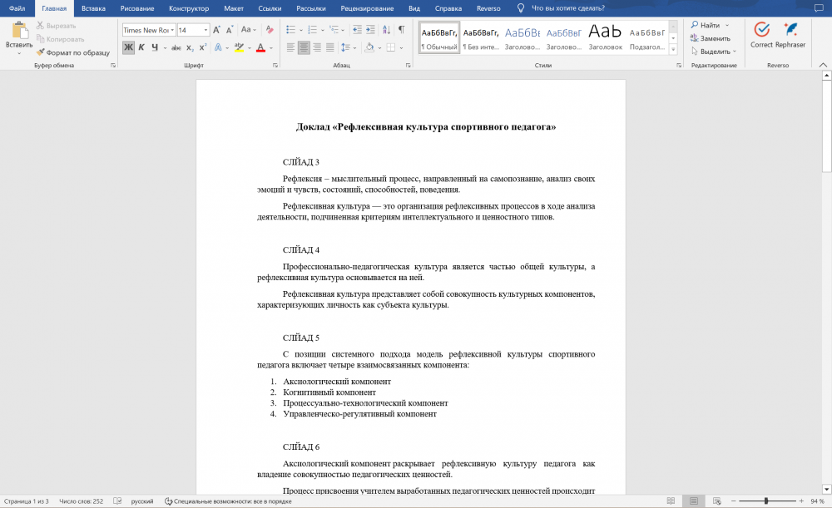Open the Рецензирование tab

pos(367,8)
